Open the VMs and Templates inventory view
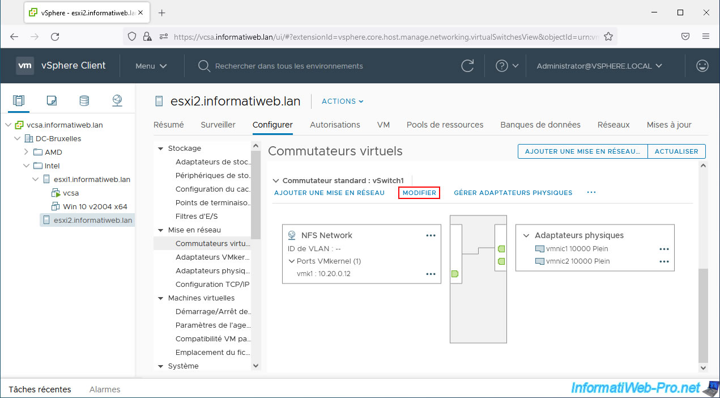This screenshot has width=720, height=398. tap(52, 101)
